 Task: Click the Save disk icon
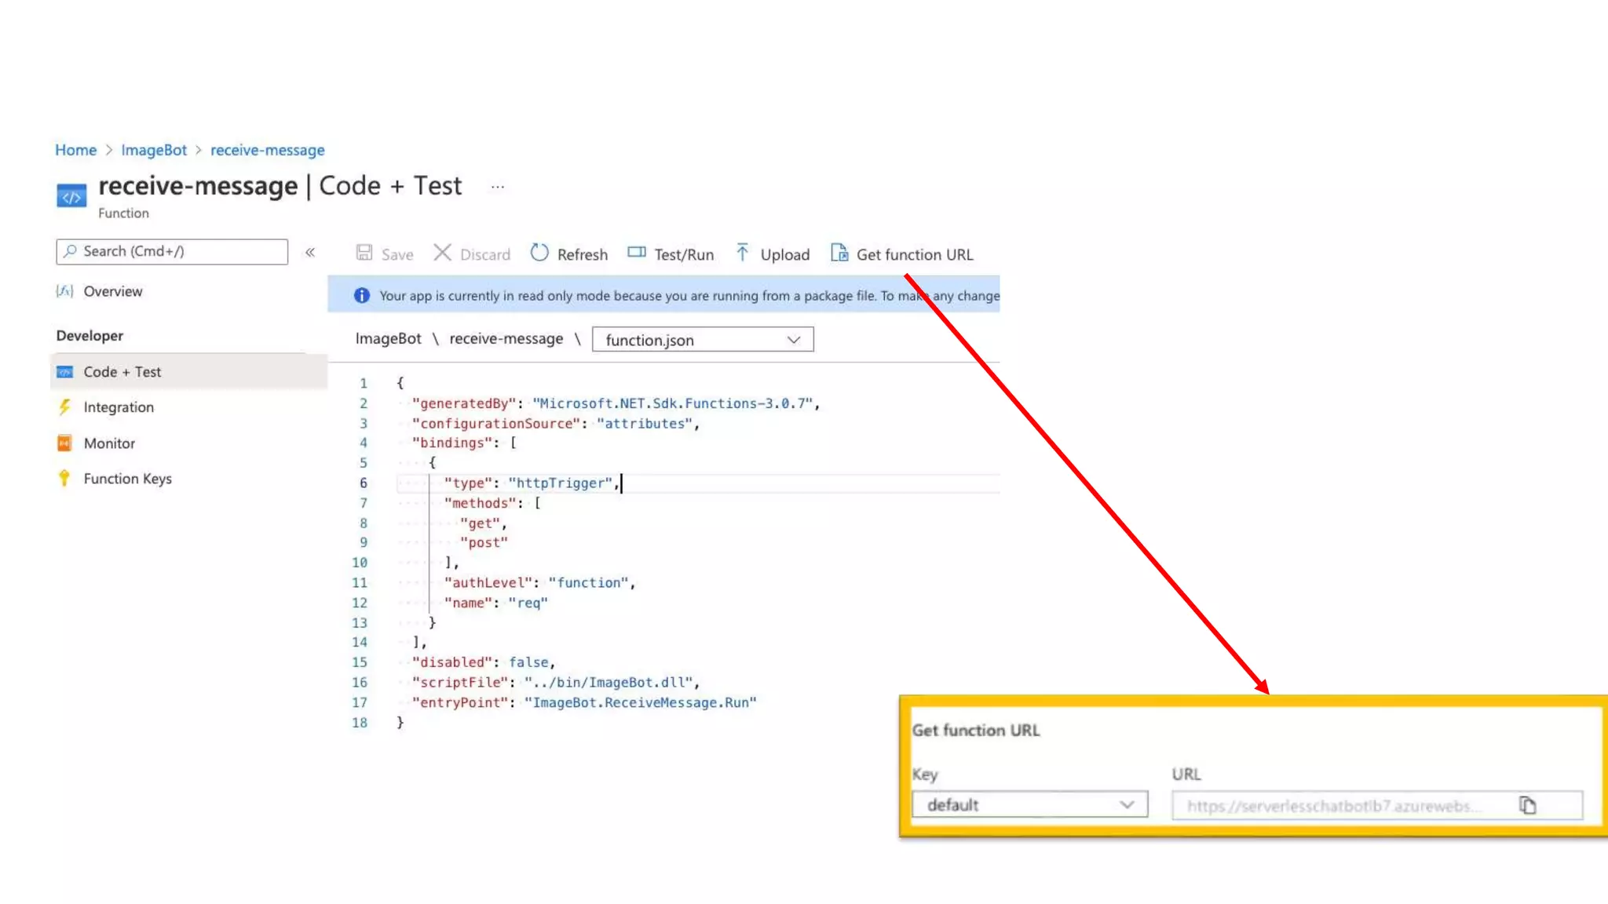364,253
